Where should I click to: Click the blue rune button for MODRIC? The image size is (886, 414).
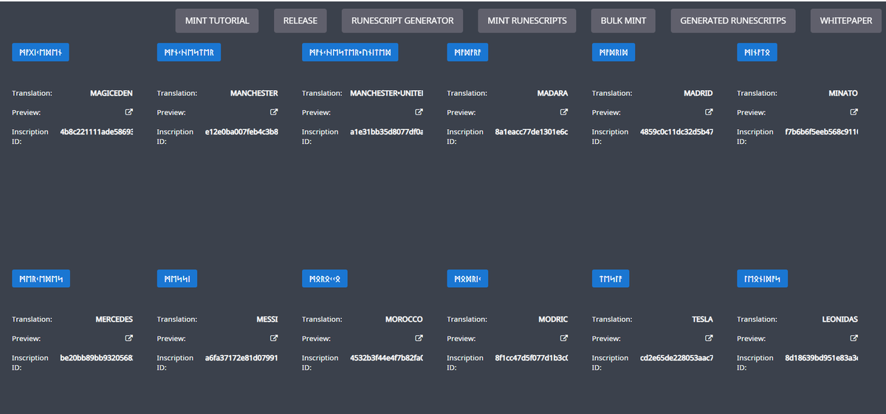(467, 278)
